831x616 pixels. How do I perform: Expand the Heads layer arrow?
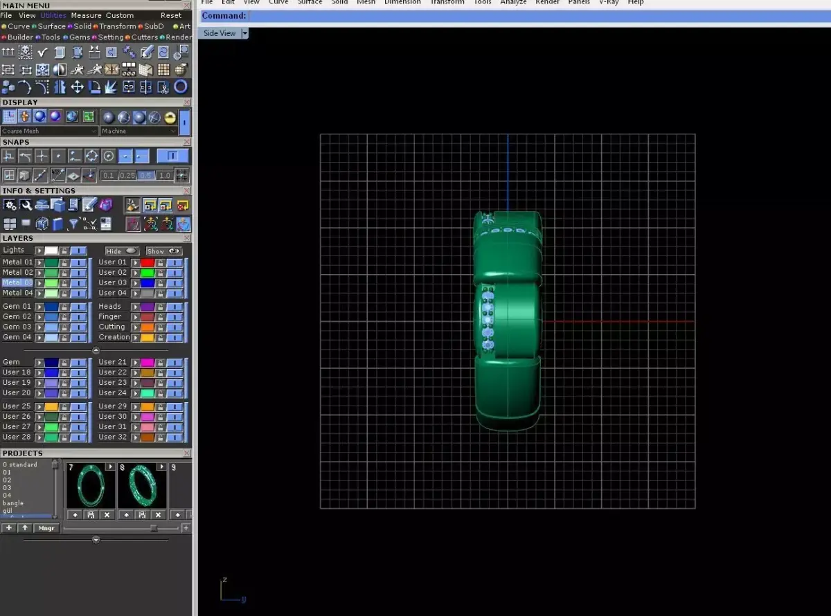click(x=136, y=307)
